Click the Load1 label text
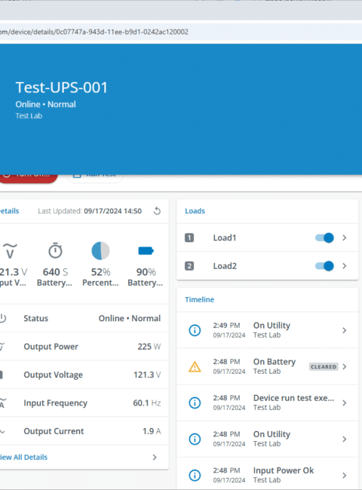 (225, 237)
